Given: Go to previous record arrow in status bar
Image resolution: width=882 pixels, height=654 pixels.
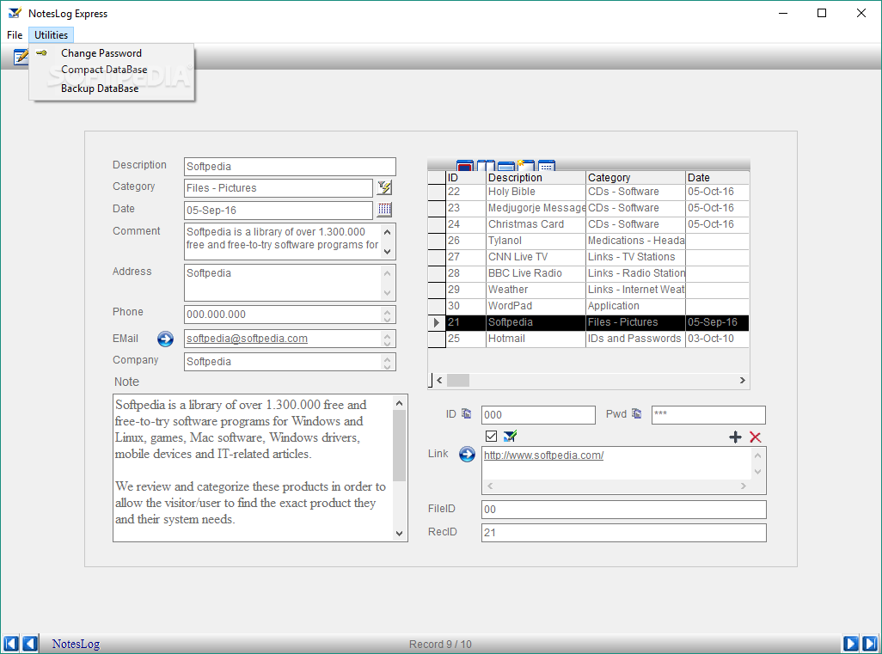Looking at the screenshot, I should (30, 644).
